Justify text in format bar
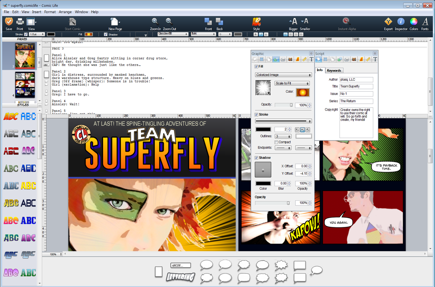The height and width of the screenshot is (287, 435). click(x=300, y=34)
